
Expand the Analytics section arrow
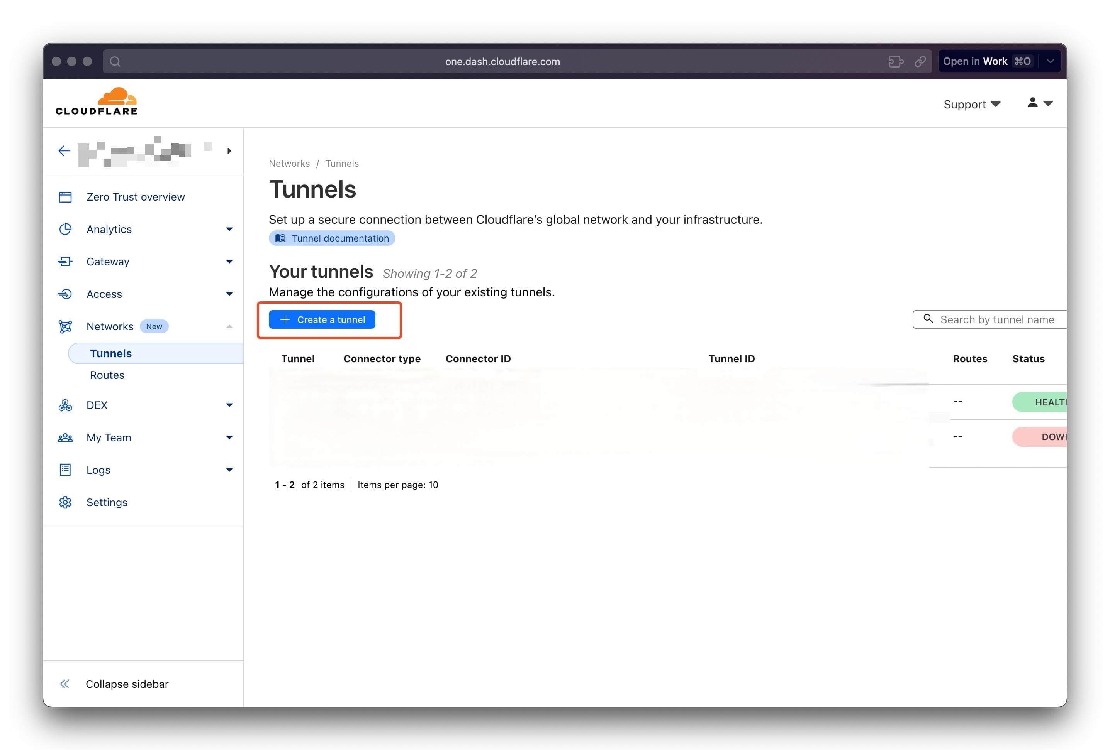pyautogui.click(x=229, y=230)
